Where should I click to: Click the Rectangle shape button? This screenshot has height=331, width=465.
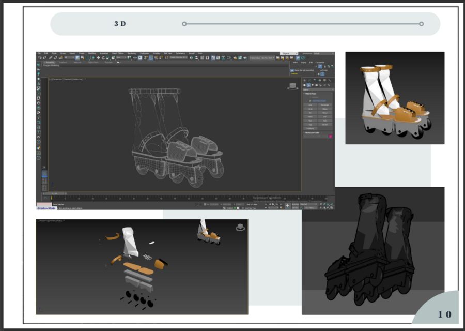[x=324, y=105]
